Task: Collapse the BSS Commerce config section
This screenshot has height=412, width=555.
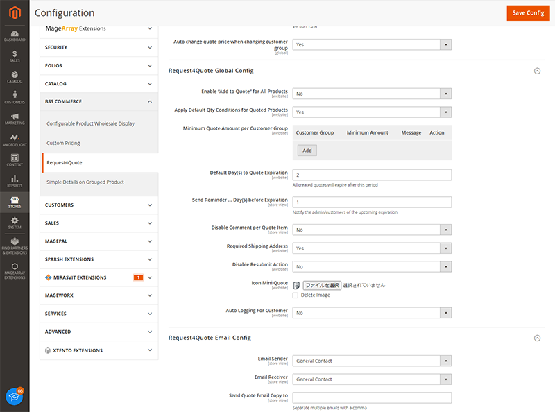Action: [x=99, y=101]
